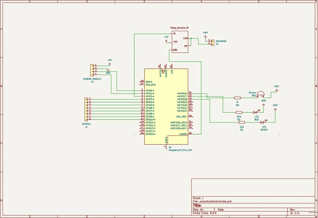
Task: Select the Raspberry Pi Pico symbol body
Action: click(x=166, y=107)
